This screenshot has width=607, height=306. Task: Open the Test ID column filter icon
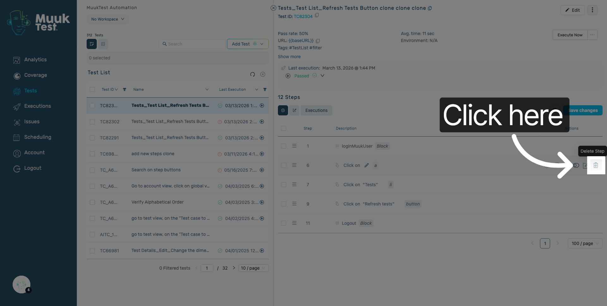coord(125,89)
